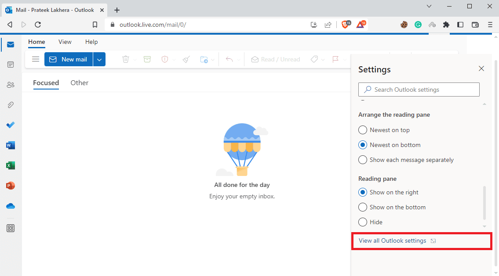
Task: Select the Mail - Prateek Lakhera browser tab
Action: coord(55,10)
